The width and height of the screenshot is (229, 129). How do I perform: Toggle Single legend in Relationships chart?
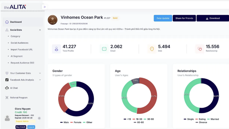(x=189, y=119)
